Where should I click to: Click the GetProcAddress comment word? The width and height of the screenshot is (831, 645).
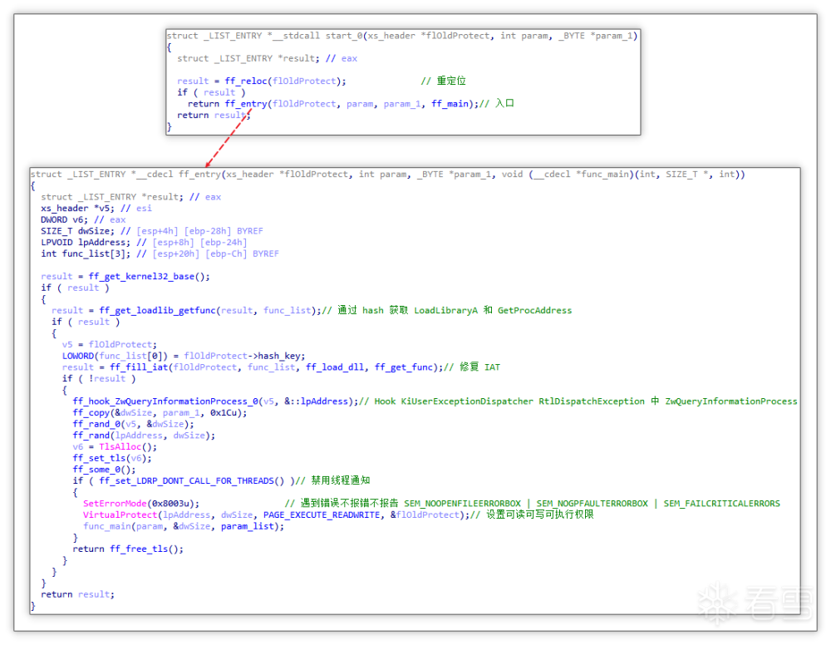534,311
